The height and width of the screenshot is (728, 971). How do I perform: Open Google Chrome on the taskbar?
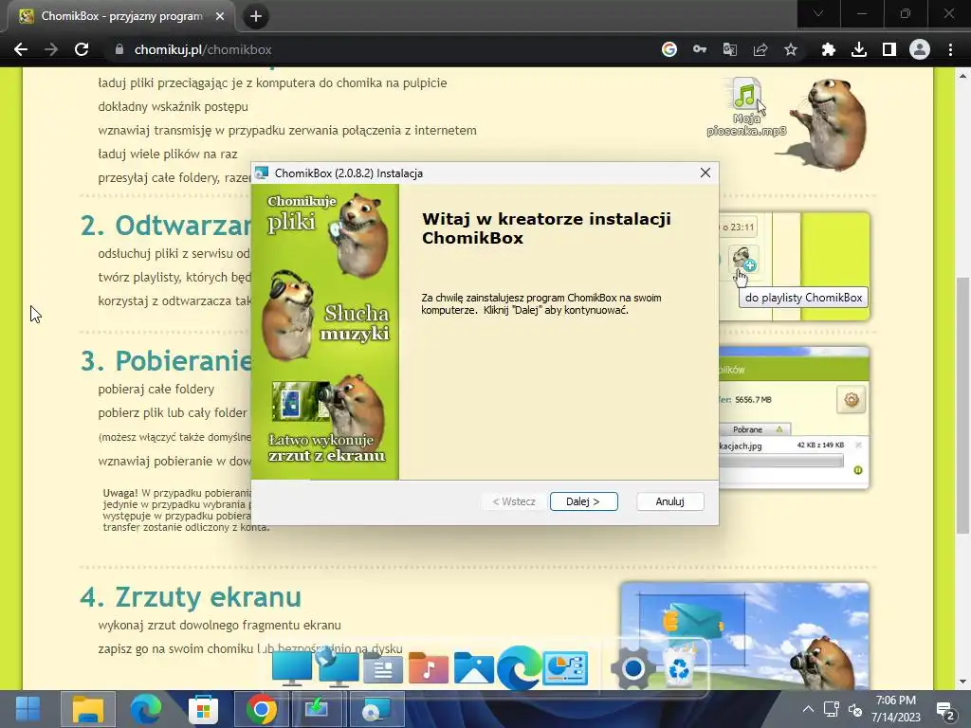(262, 709)
